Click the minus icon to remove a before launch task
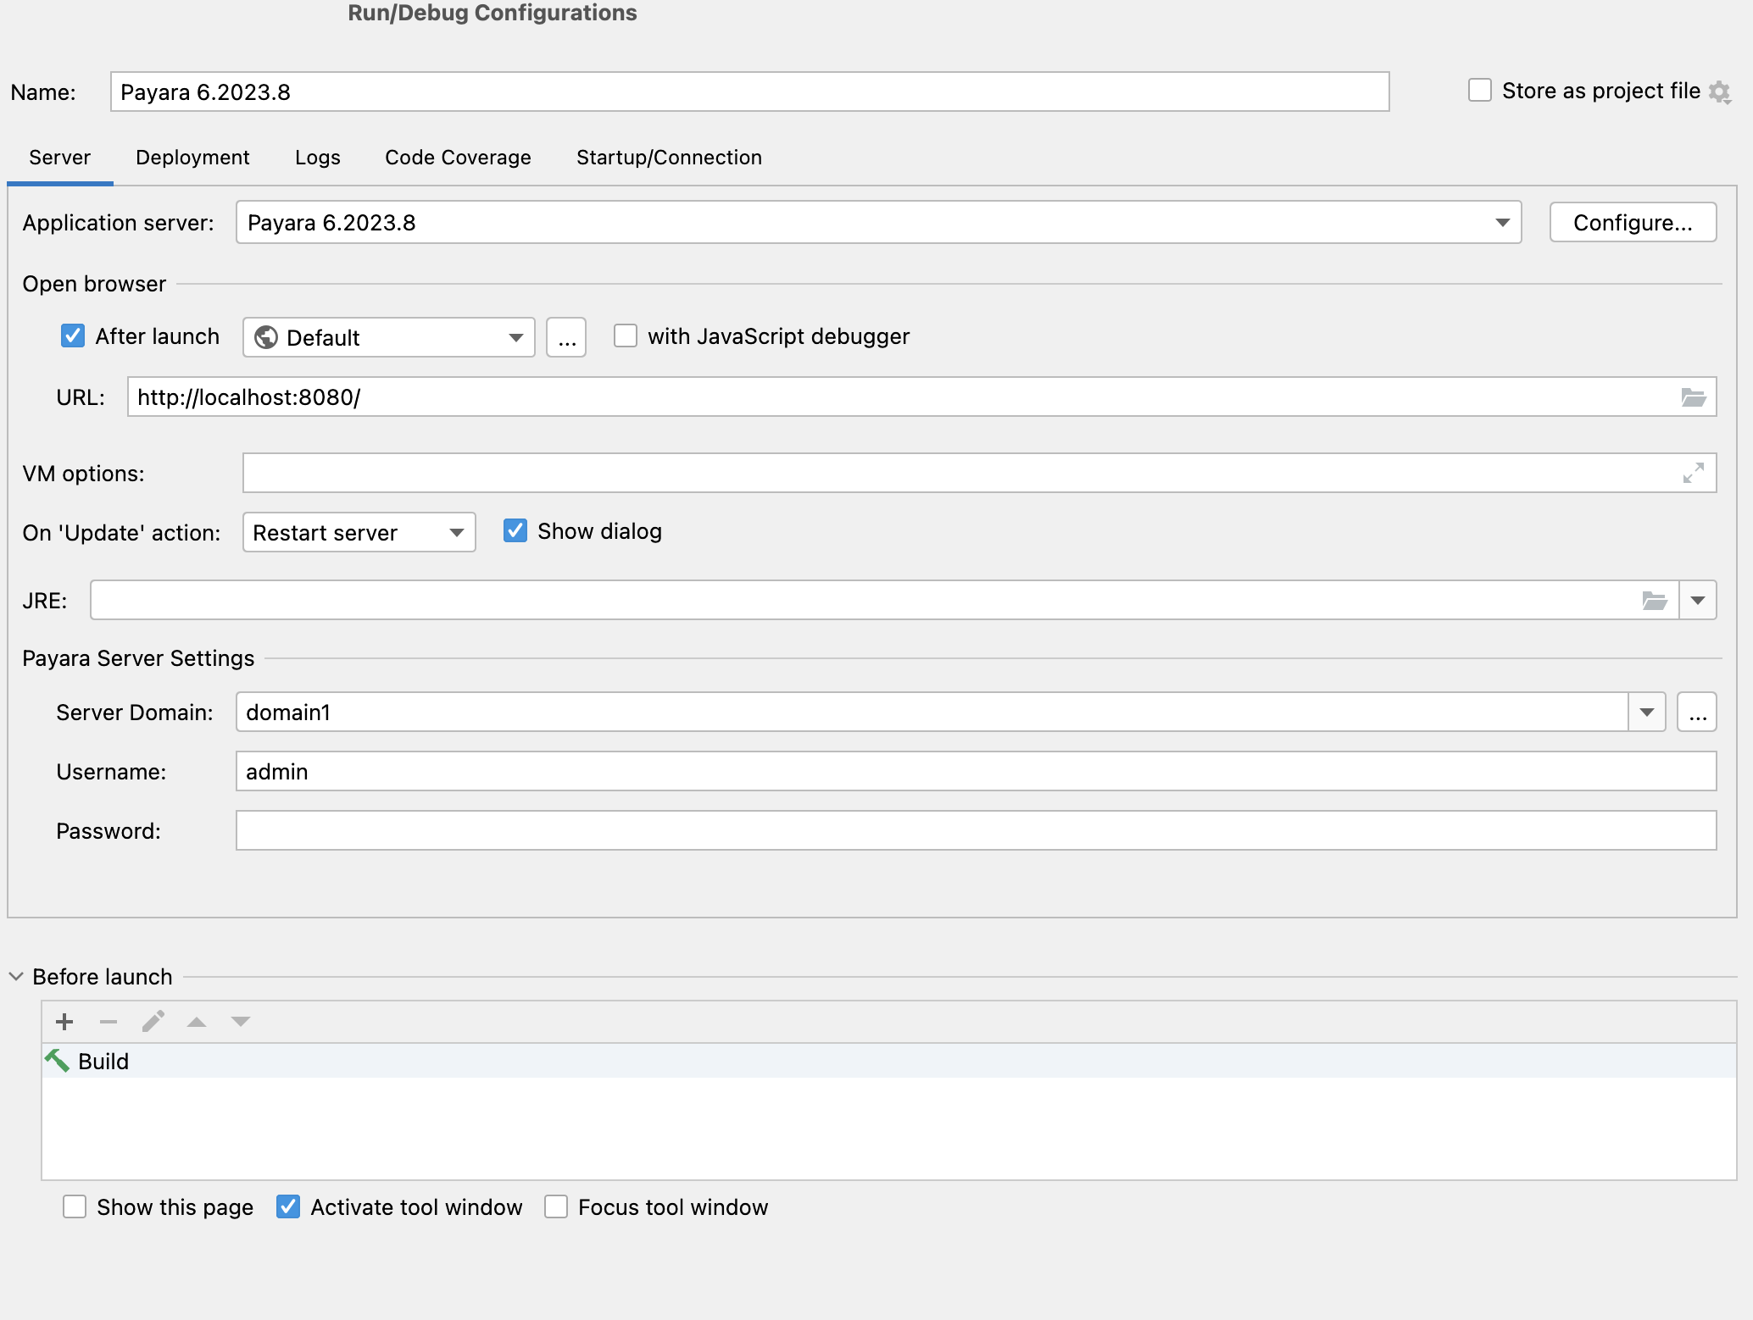 click(109, 1022)
